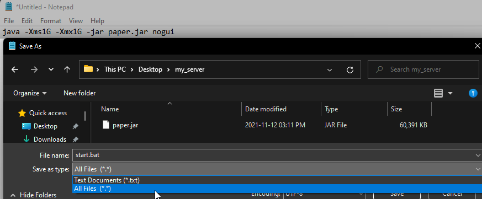Open the Save as type combo box

point(277,169)
